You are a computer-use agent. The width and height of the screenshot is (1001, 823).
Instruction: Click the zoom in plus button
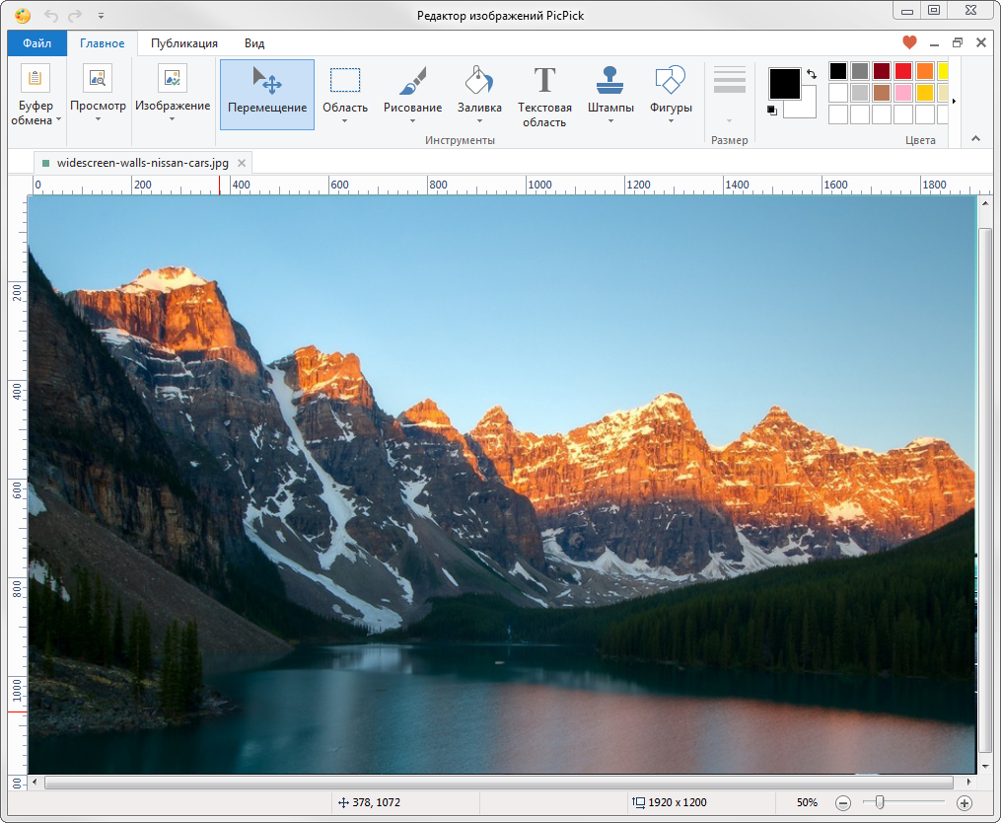click(965, 803)
